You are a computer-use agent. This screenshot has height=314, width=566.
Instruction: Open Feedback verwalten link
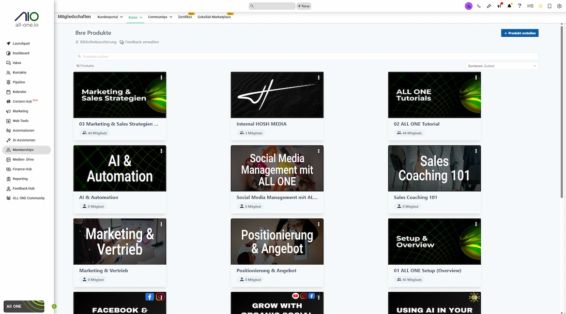[x=139, y=42]
